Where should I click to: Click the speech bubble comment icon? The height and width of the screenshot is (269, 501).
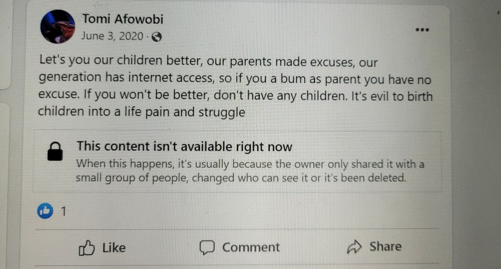point(207,247)
